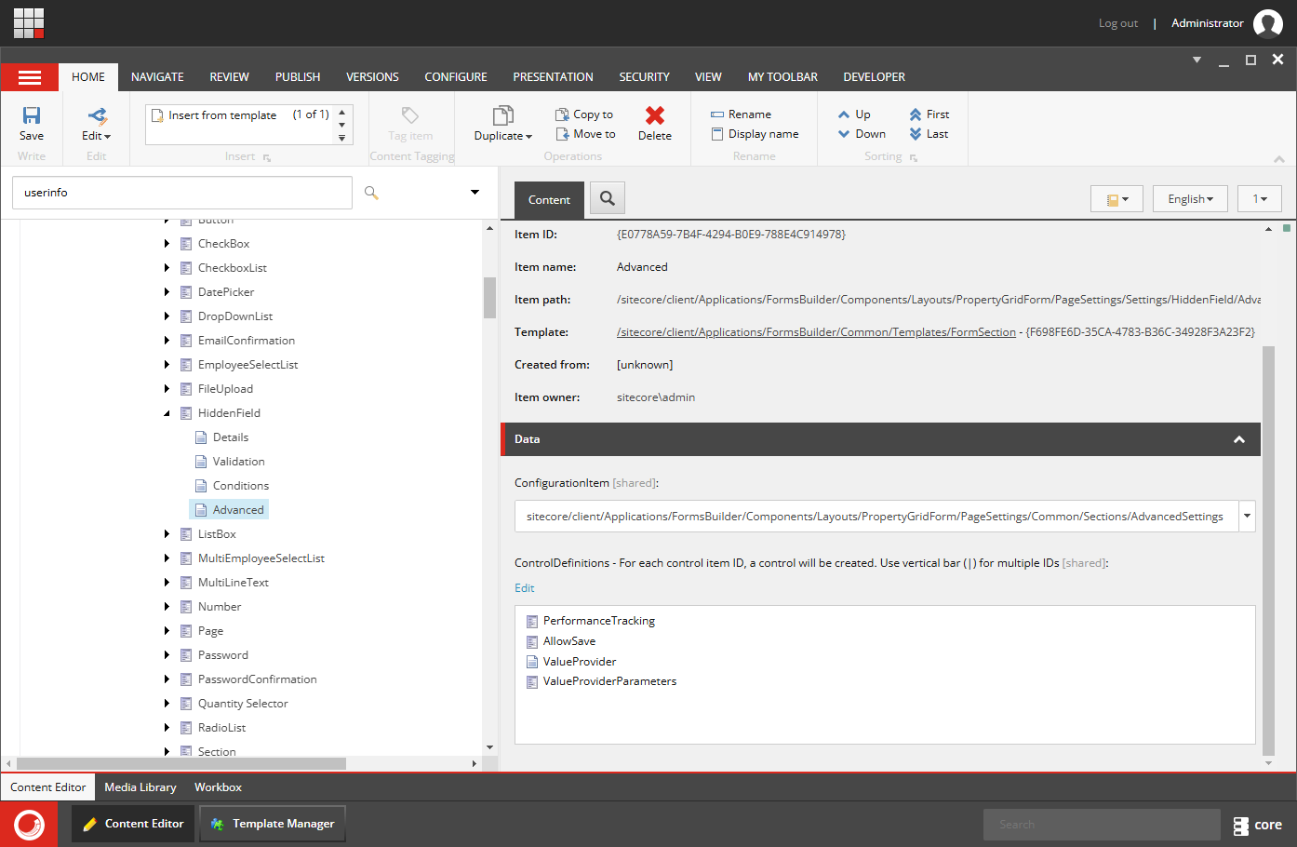1297x847 pixels.
Task: Open the Sorting group launcher icon
Action: click(x=914, y=158)
